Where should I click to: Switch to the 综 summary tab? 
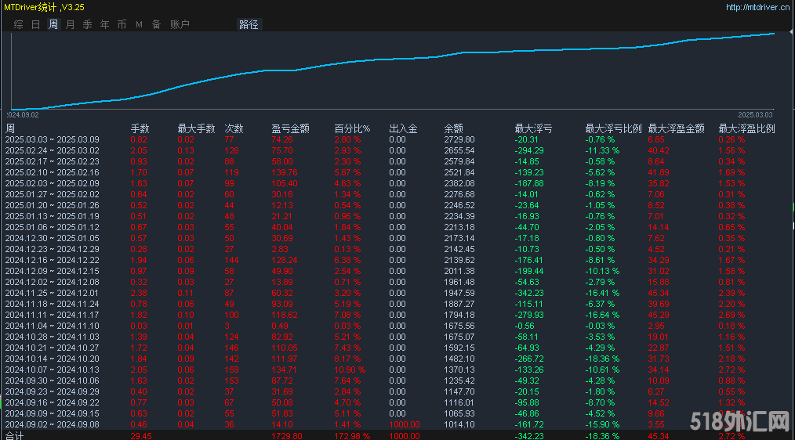(x=18, y=24)
